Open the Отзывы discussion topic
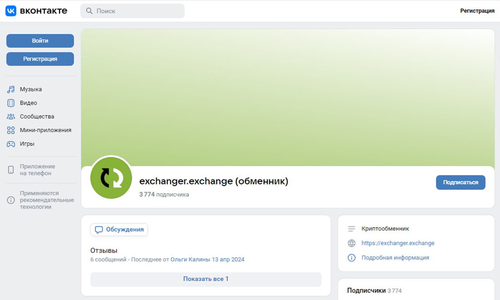Viewport: 500px width, 300px height. click(104, 250)
